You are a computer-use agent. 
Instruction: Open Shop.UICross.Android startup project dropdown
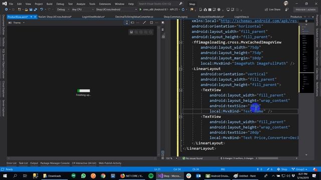[x=116, y=9]
